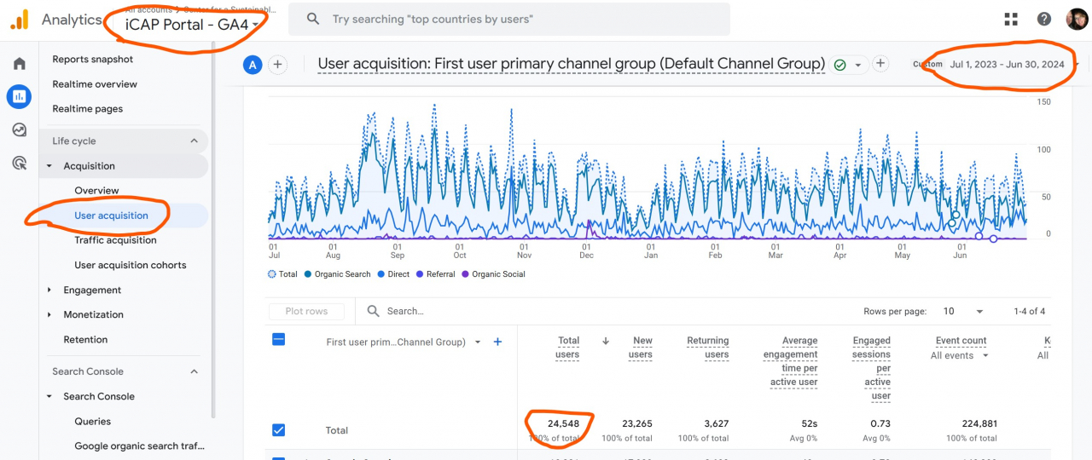Toggle the Direct legend item
1092x460 pixels.
(392, 274)
